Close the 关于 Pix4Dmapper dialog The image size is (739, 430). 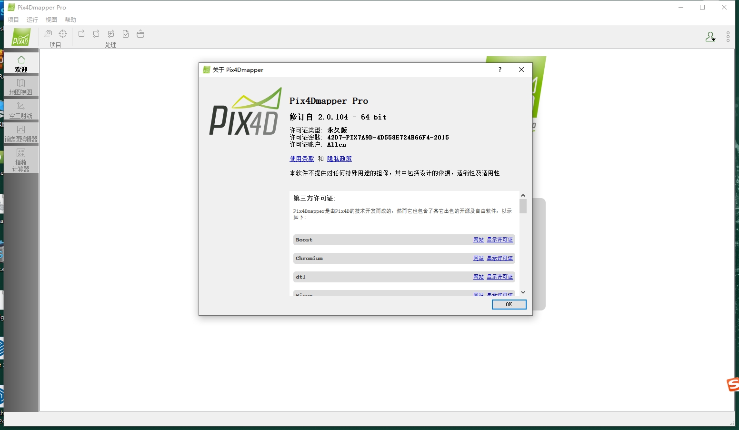pos(521,70)
